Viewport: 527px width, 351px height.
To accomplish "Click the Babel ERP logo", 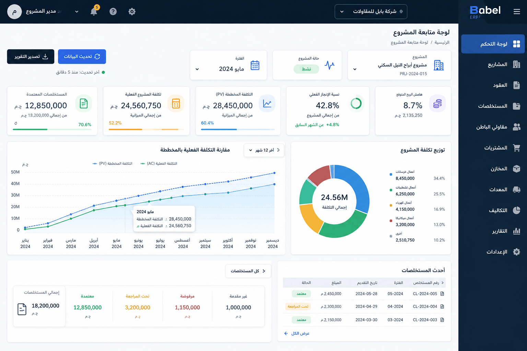I will (485, 12).
